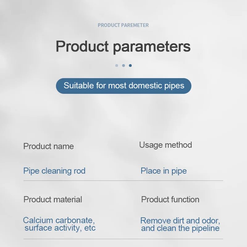Screen dimensions: 247x247
Task: Click the 'PRODUCT PAREMETER' subtitle text
Action: 123,25
